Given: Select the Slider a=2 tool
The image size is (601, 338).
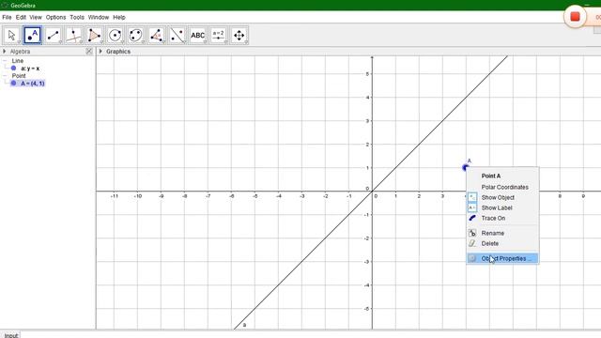Looking at the screenshot, I should (x=219, y=36).
